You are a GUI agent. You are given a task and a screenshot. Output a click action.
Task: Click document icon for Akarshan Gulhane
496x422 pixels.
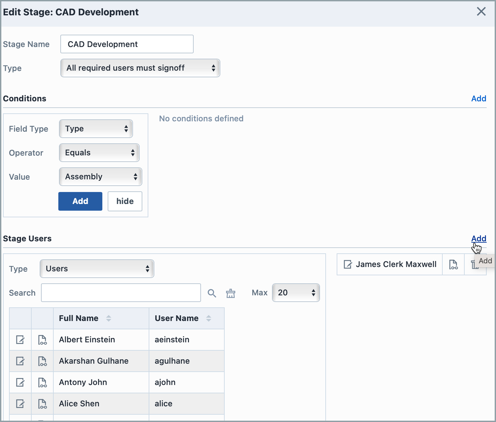(x=42, y=361)
